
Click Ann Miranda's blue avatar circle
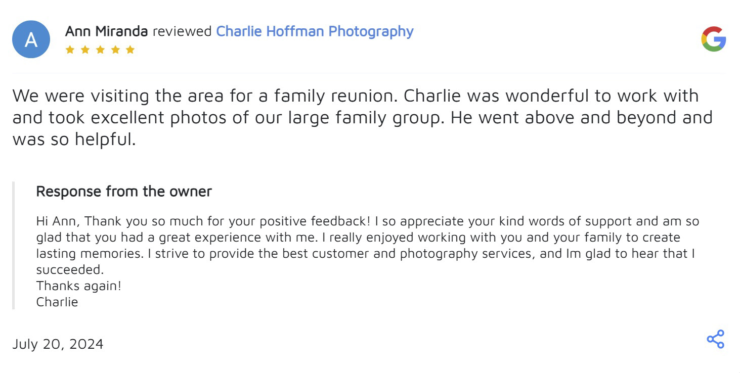(x=31, y=39)
